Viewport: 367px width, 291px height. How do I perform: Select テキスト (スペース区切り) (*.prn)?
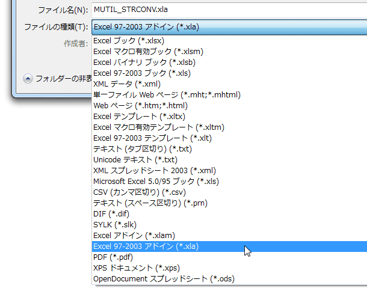click(x=229, y=203)
